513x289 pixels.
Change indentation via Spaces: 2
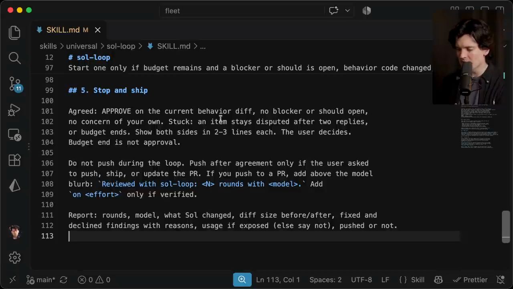[x=325, y=280]
